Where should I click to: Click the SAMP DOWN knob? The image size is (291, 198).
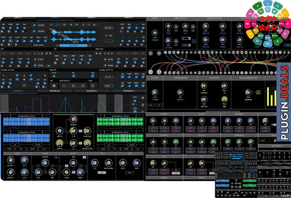click(x=109, y=163)
